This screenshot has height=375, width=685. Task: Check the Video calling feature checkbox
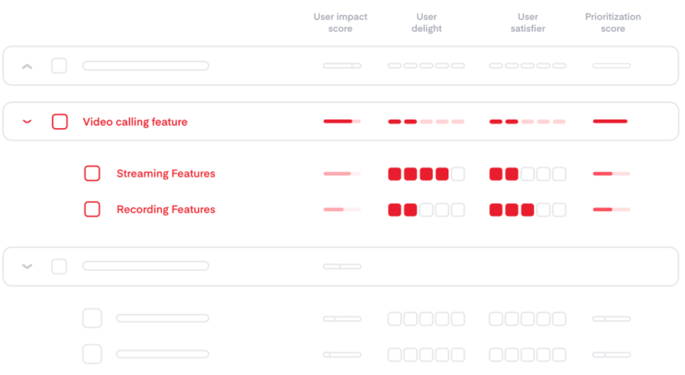60,122
